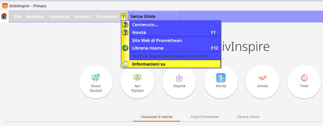The width and height of the screenshot is (323, 126).
Task: Open the Inserisci menu
Action: click(83, 17)
